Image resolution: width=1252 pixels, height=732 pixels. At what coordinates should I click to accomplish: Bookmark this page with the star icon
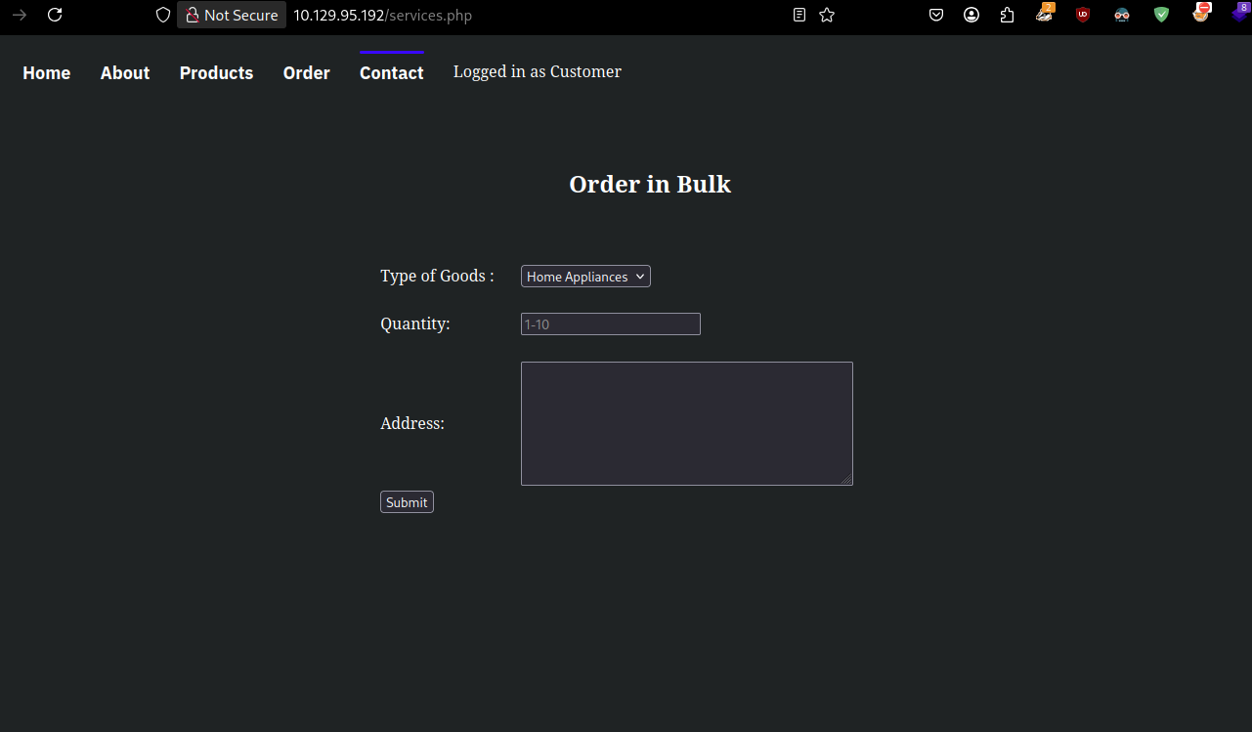[827, 15]
